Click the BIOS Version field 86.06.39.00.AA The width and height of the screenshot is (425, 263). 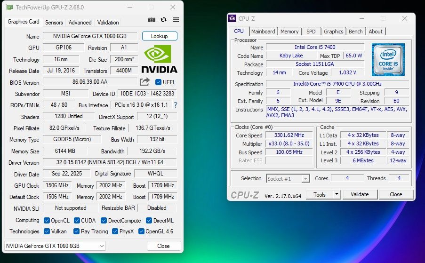click(90, 82)
